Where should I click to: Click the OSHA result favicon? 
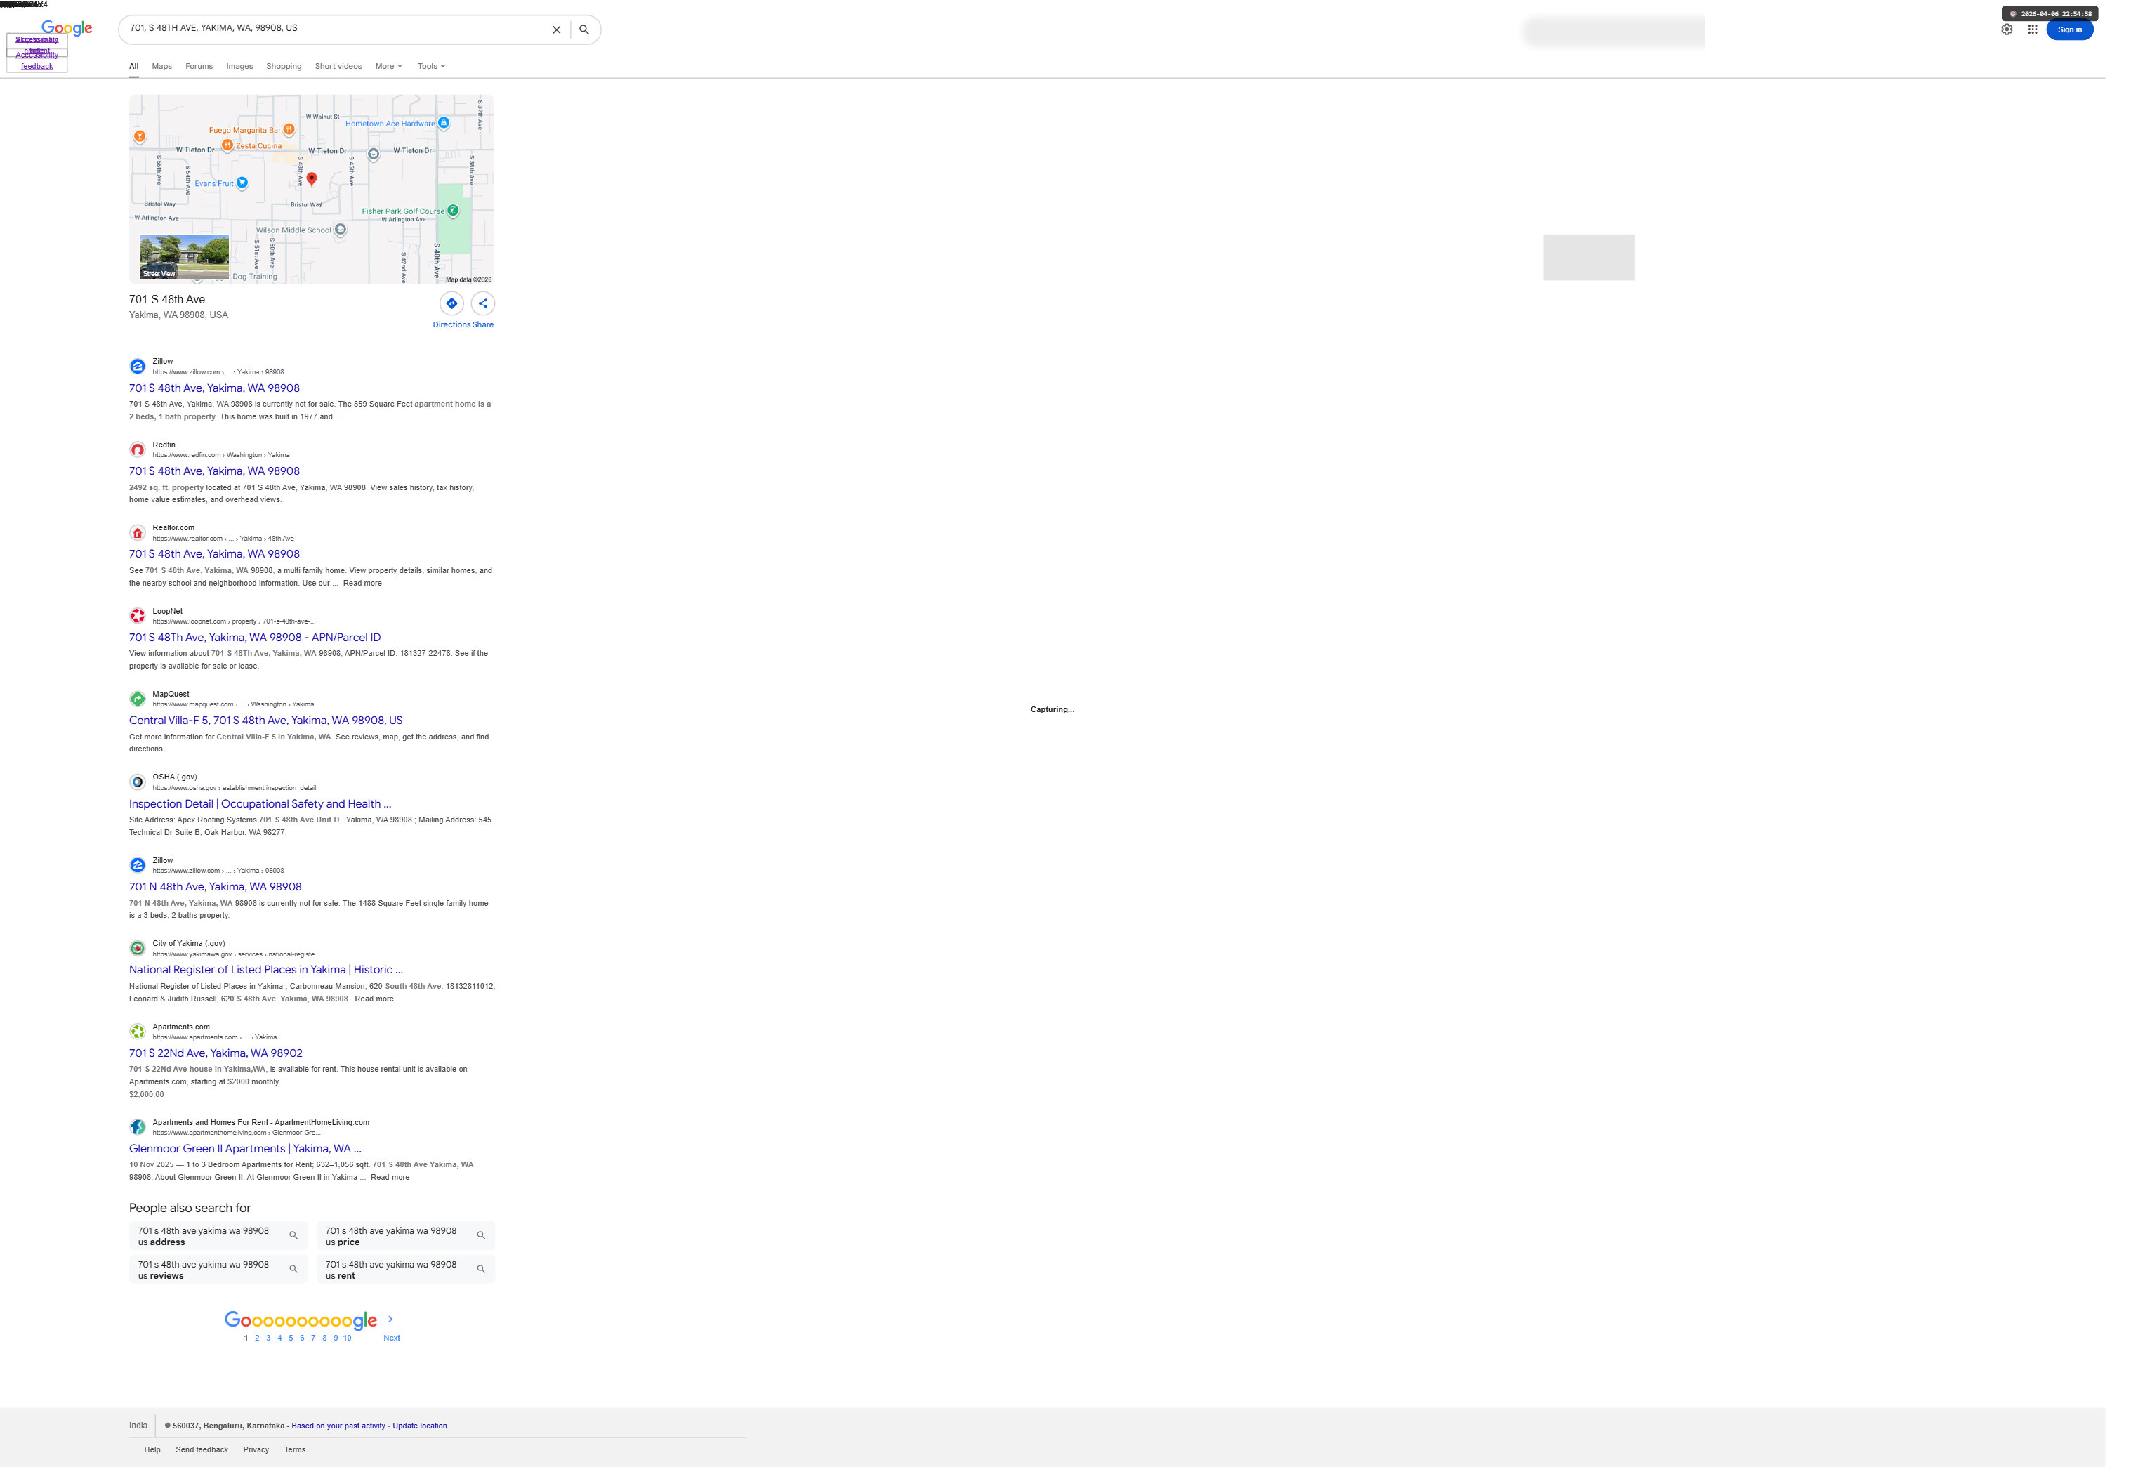click(x=137, y=782)
